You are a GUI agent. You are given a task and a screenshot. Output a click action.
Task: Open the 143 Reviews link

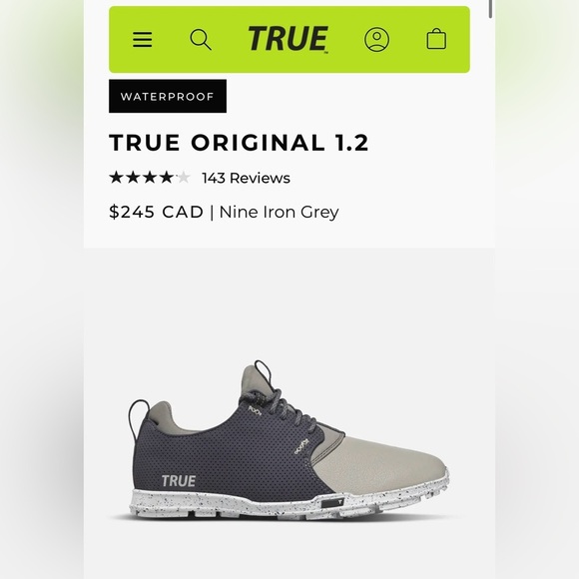pyautogui.click(x=246, y=178)
